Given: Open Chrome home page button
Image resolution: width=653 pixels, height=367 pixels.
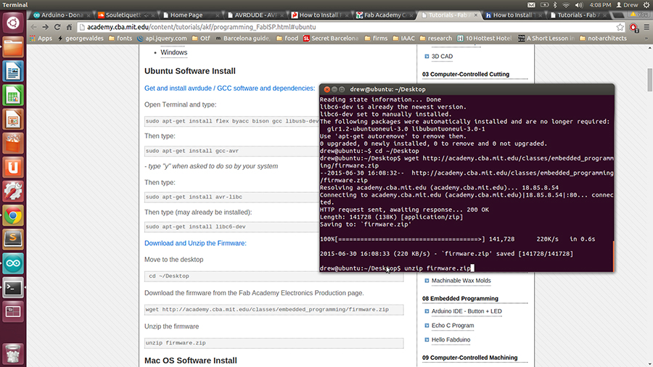Looking at the screenshot, I should [69, 27].
